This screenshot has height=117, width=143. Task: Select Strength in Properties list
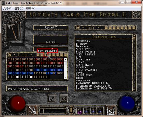coord(83,41)
